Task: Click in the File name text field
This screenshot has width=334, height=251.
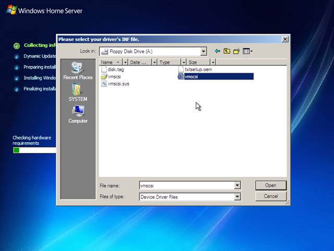Action: point(187,186)
